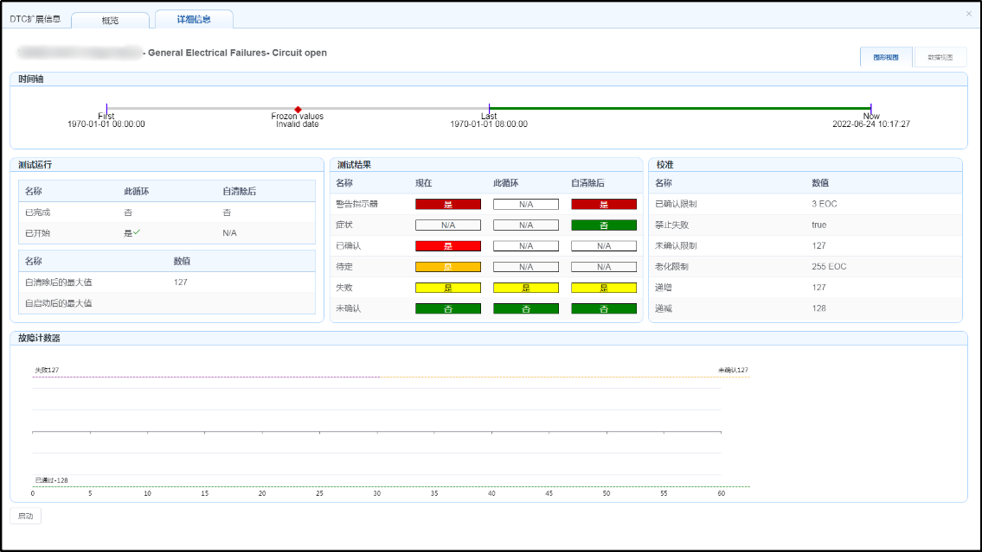Click the Now timestamp 2022-06-24 10:17:27
Image resolution: width=982 pixels, height=552 pixels.
click(x=871, y=124)
